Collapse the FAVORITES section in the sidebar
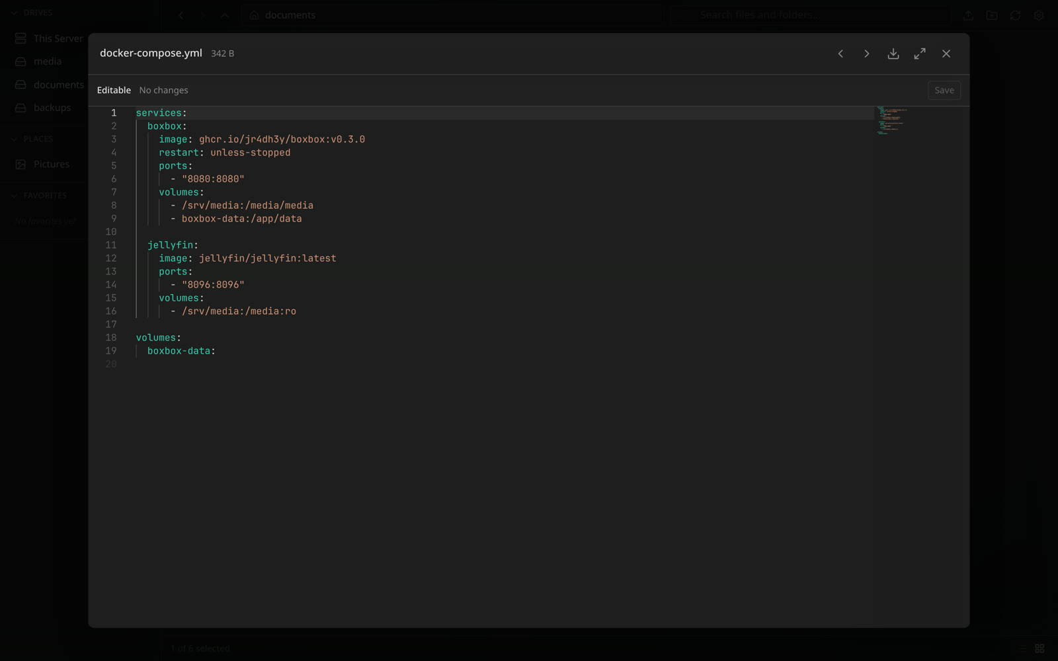1058x661 pixels. [x=38, y=196]
